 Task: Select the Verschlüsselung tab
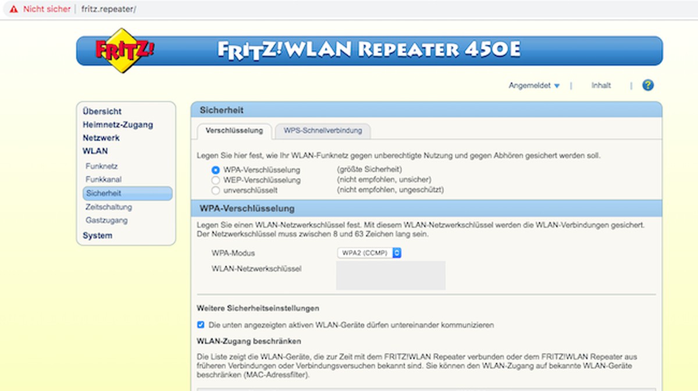click(x=234, y=130)
